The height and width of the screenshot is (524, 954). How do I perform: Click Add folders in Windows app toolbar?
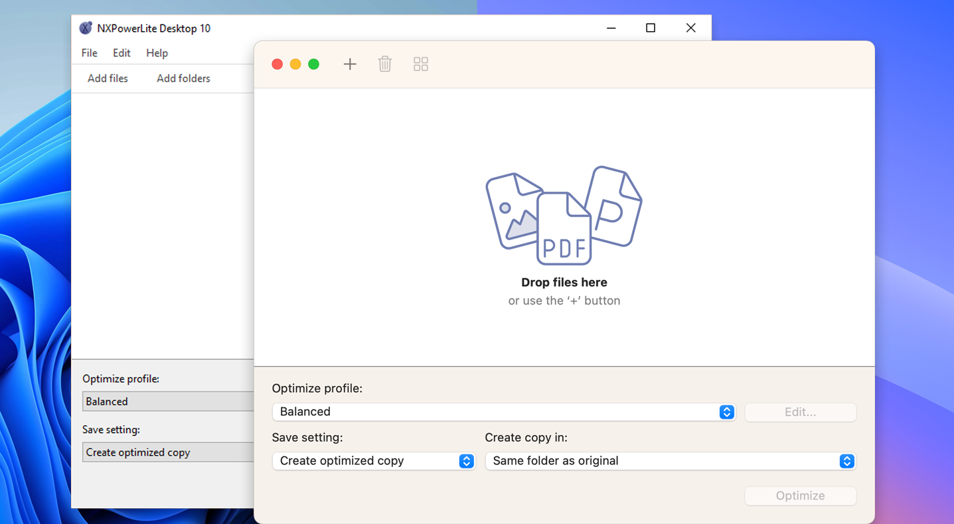(183, 78)
